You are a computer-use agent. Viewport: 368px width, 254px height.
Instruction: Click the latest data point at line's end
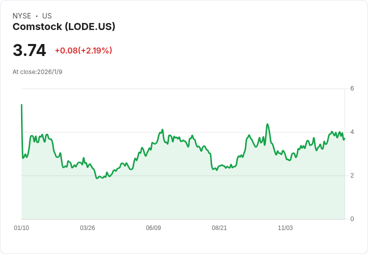click(x=344, y=138)
